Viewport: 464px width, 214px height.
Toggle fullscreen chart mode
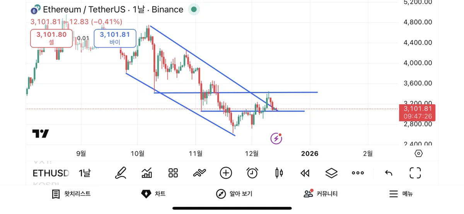click(x=415, y=173)
